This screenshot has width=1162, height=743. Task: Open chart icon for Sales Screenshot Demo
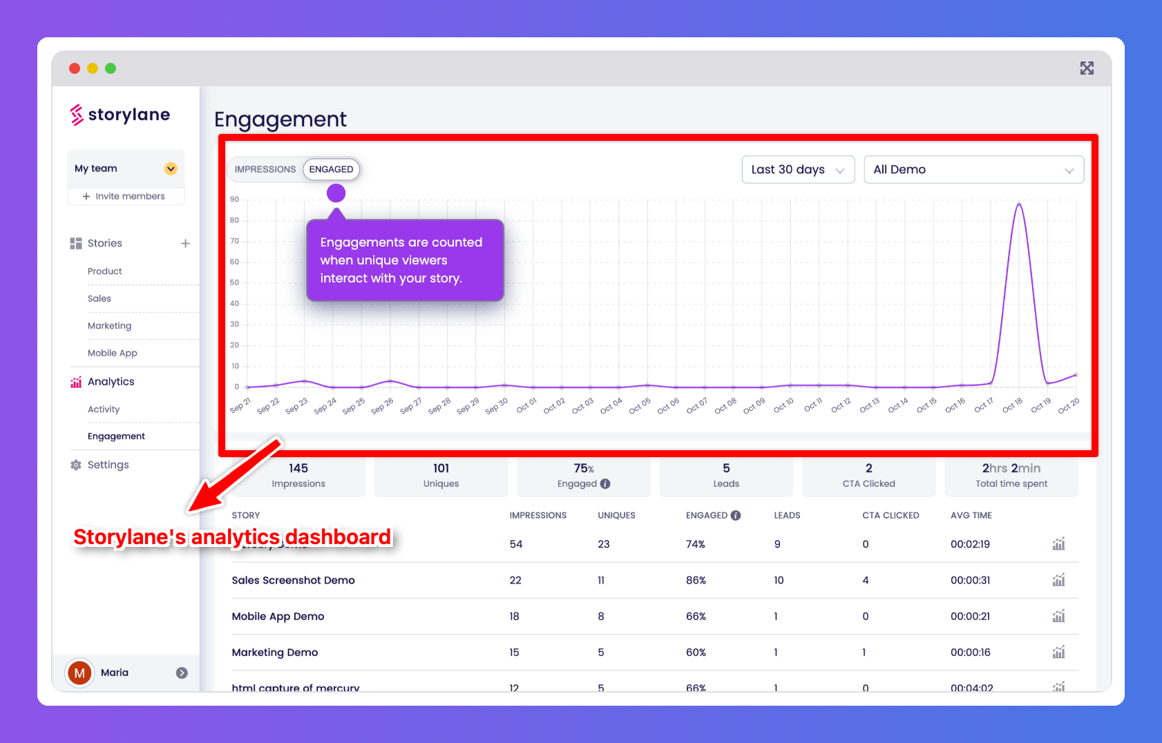coord(1058,580)
